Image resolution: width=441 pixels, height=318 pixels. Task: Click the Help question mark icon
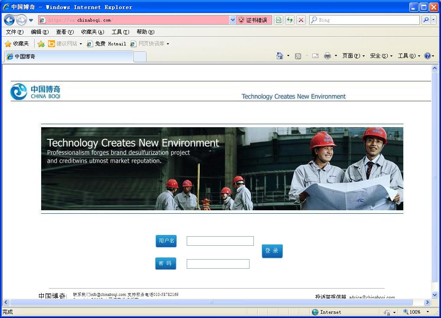point(428,56)
